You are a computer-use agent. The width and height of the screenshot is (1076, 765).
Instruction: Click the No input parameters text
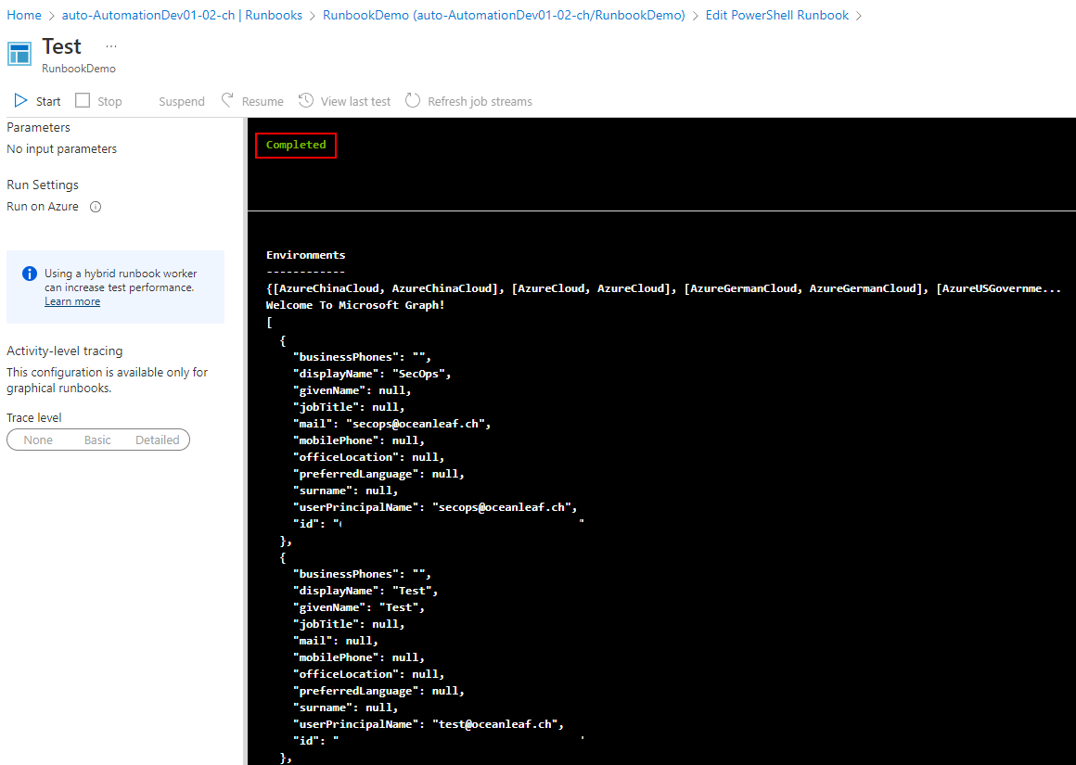click(62, 149)
